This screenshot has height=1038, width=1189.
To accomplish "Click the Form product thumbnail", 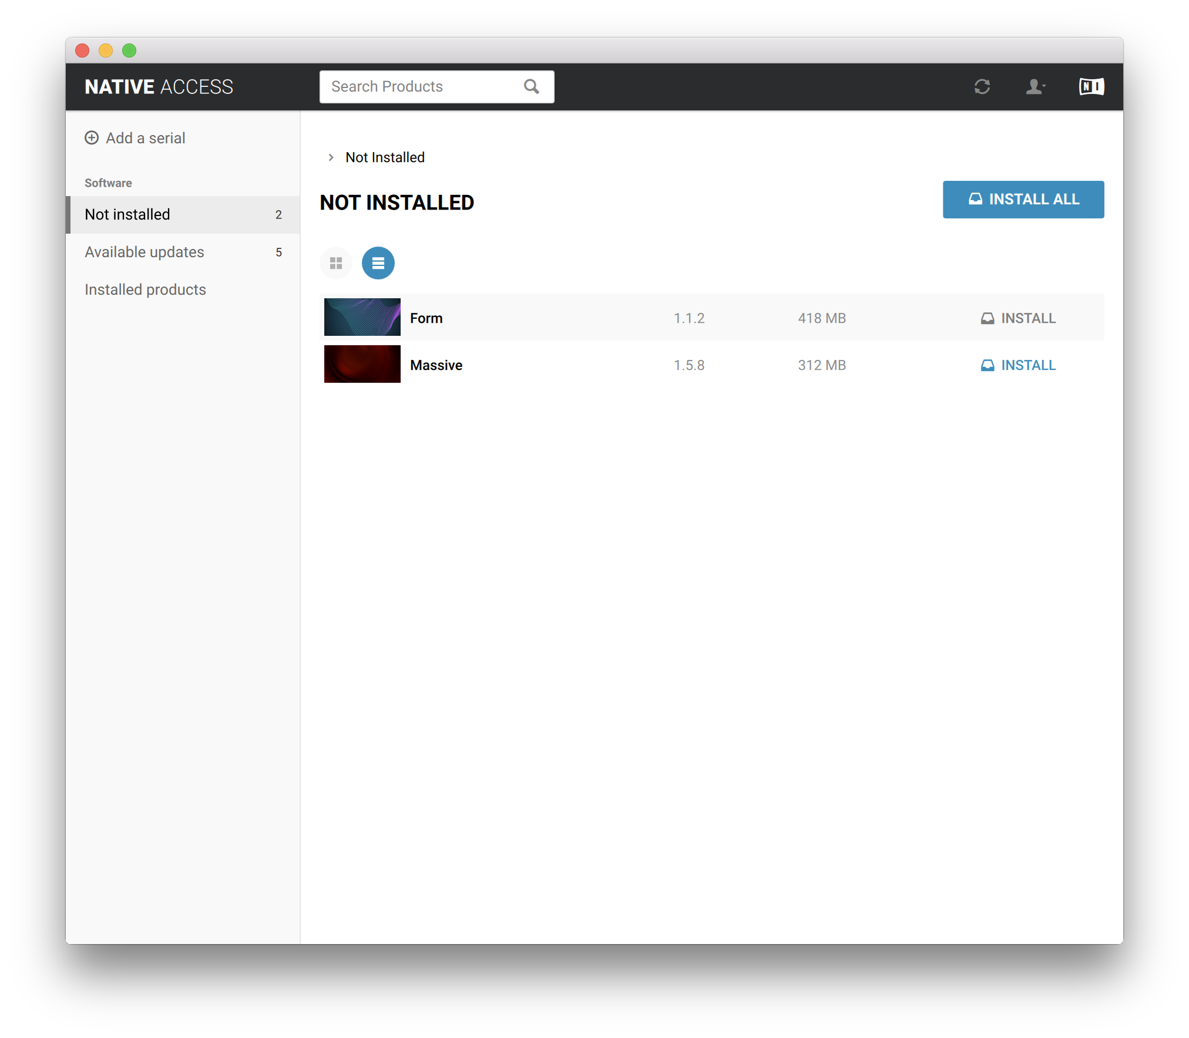I will (362, 317).
